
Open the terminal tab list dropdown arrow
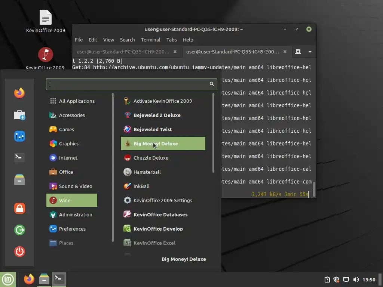[310, 52]
